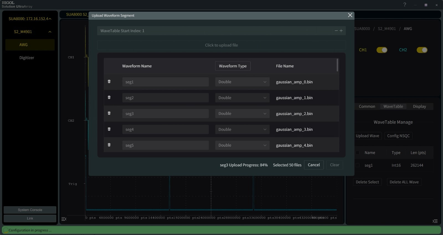
Task: Open the help question mark icon
Action: (x=405, y=5)
